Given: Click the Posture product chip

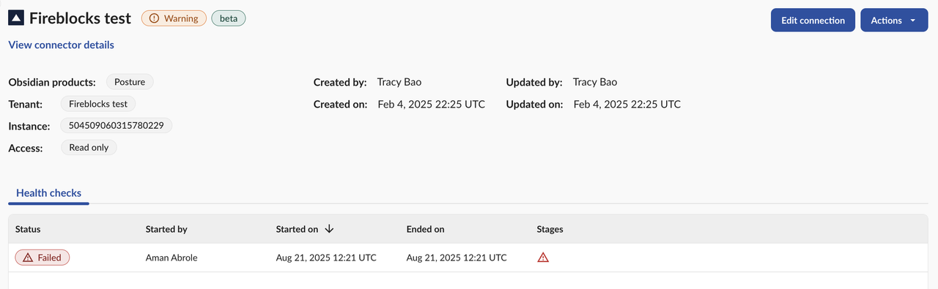Looking at the screenshot, I should (130, 82).
